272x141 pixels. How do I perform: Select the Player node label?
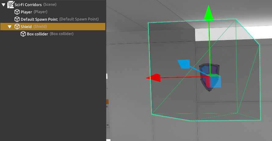tap(26, 12)
